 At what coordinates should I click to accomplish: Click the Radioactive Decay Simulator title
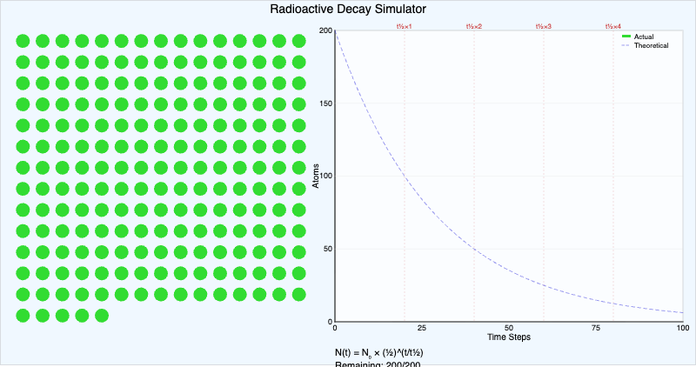tap(348, 10)
